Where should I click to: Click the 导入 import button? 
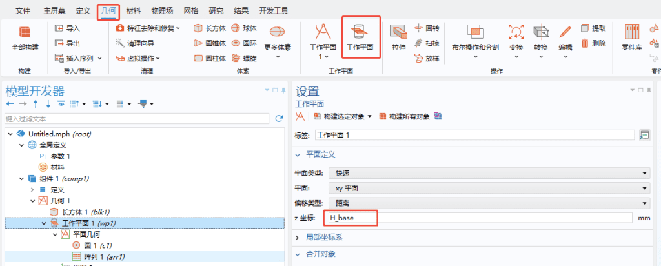point(67,28)
